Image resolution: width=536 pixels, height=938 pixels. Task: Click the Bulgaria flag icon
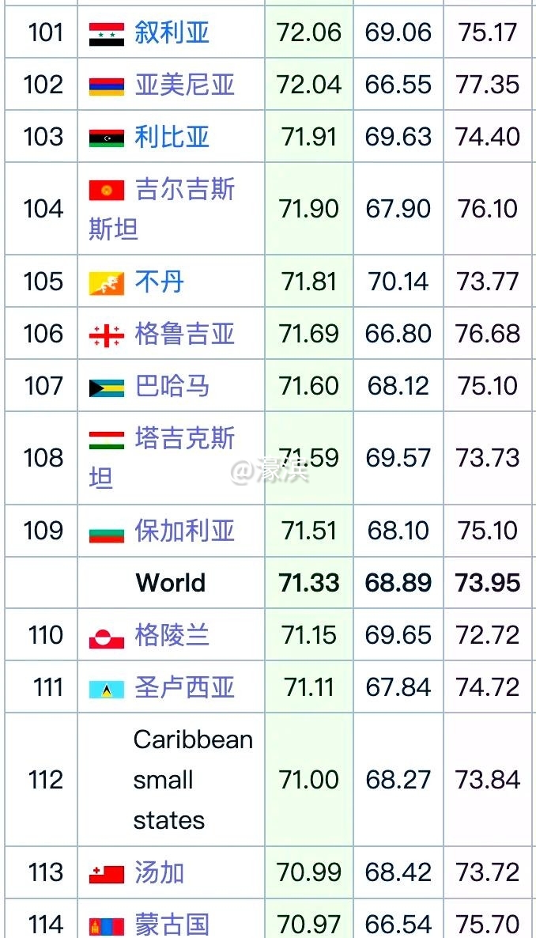coord(106,531)
